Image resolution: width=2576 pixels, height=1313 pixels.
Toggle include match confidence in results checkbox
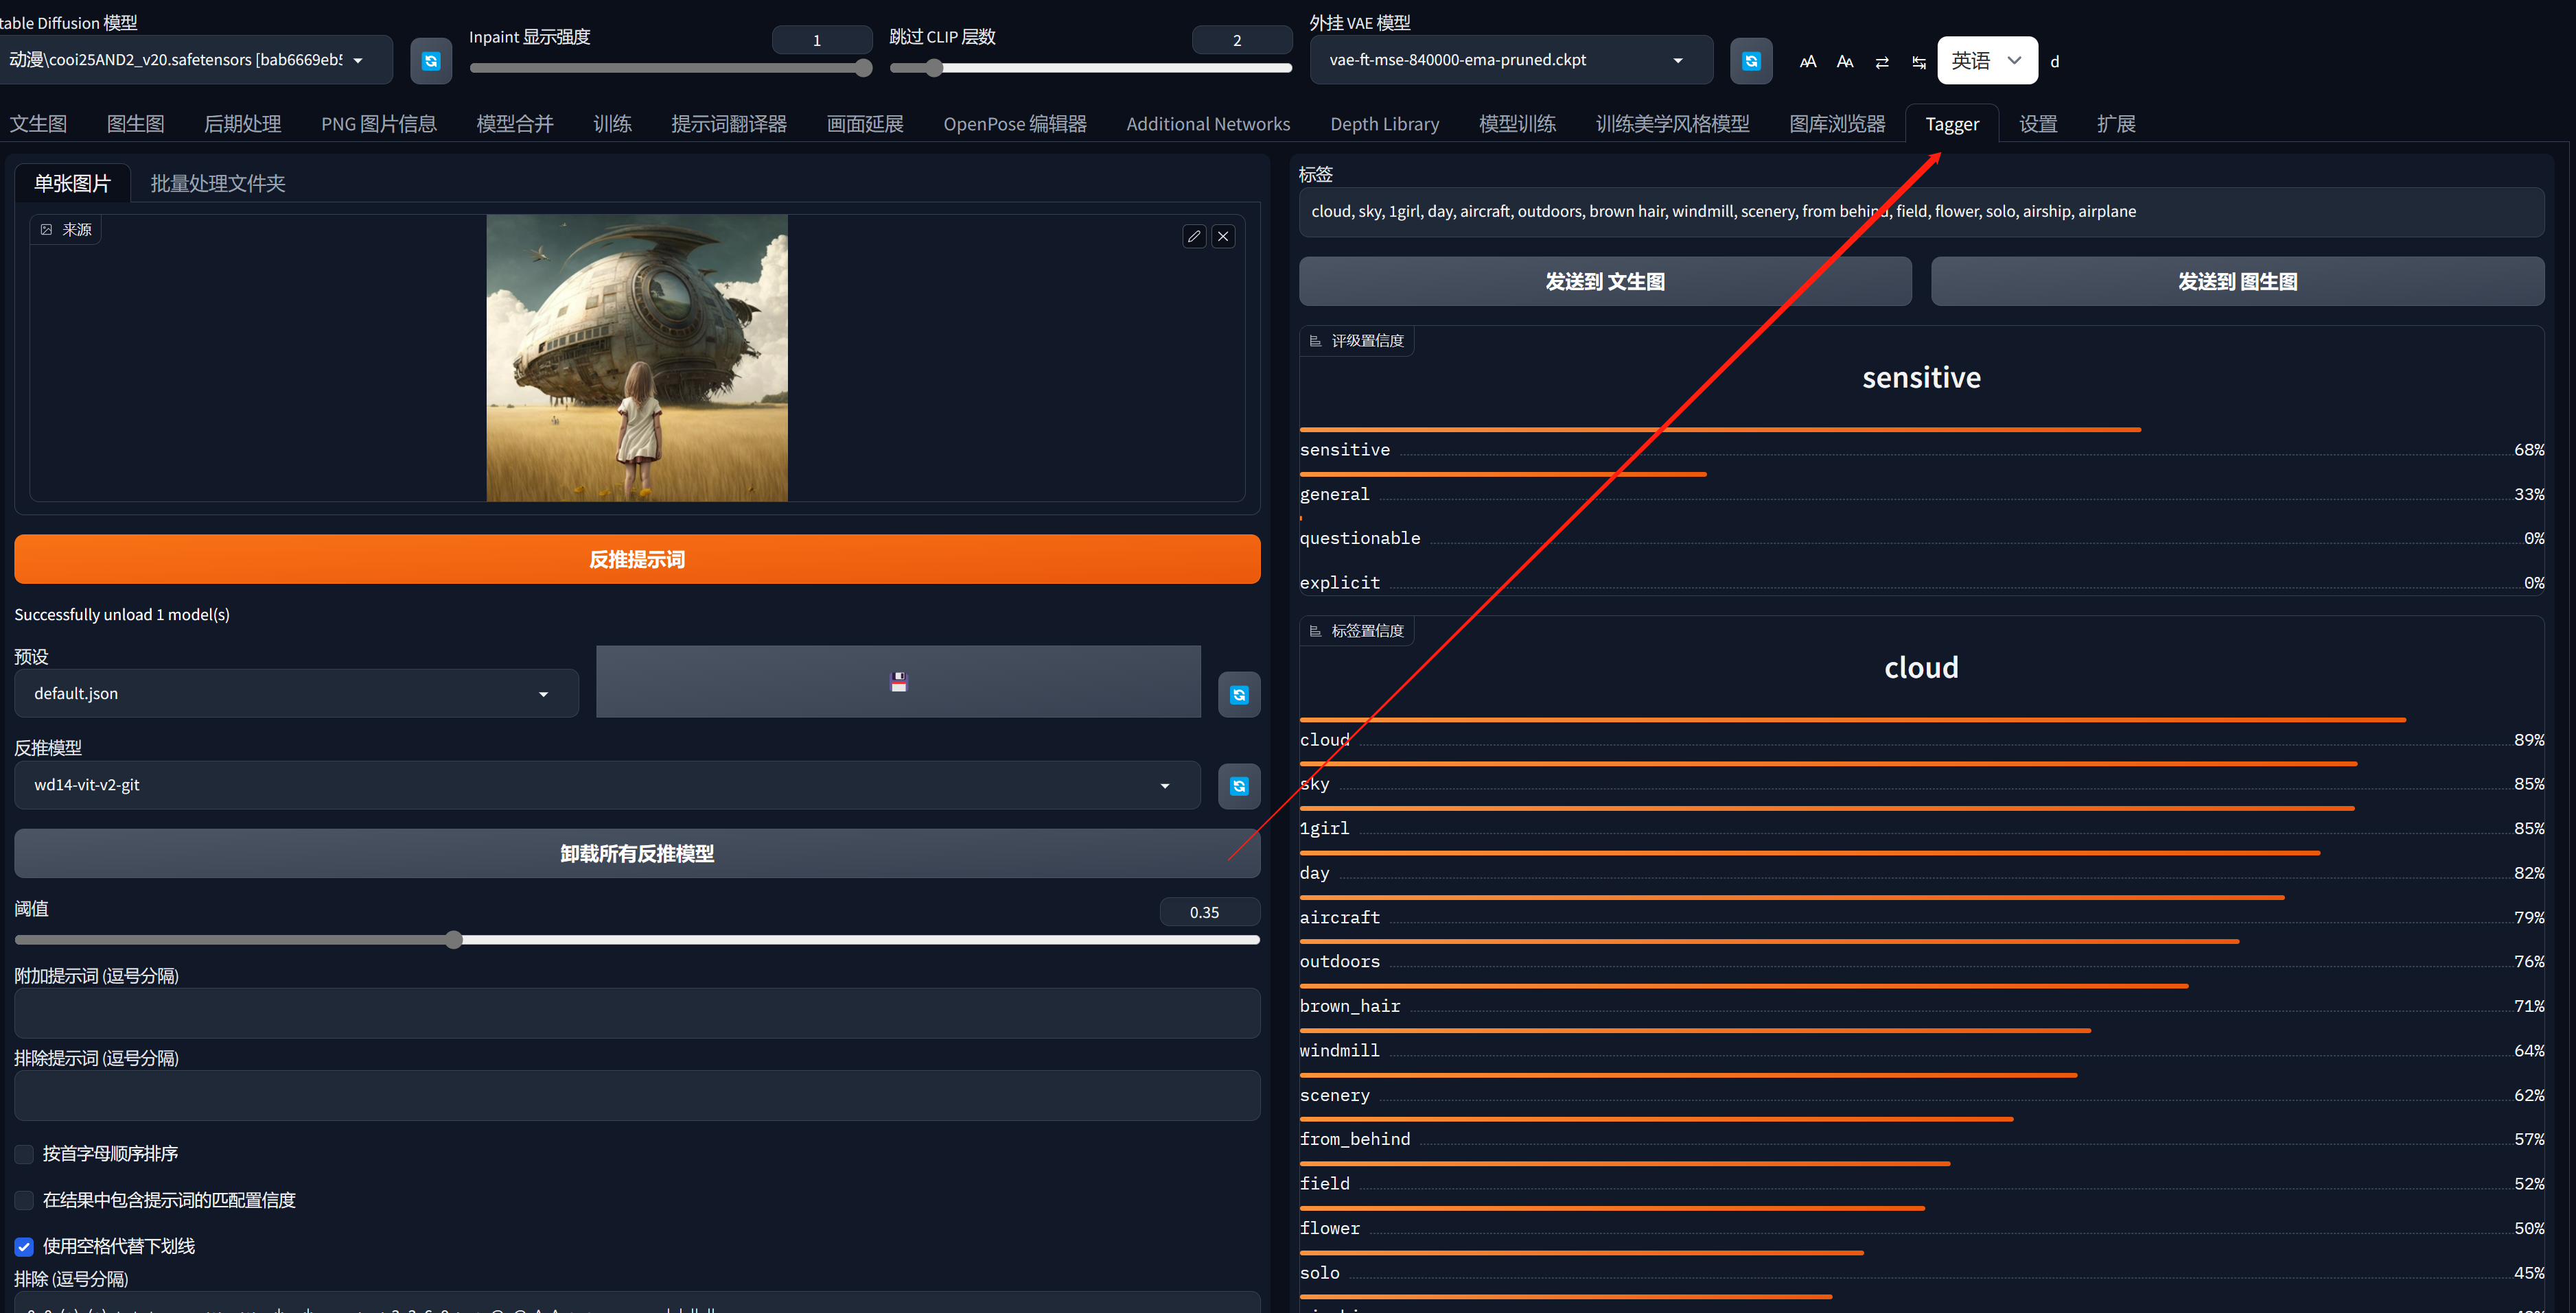(x=25, y=1200)
